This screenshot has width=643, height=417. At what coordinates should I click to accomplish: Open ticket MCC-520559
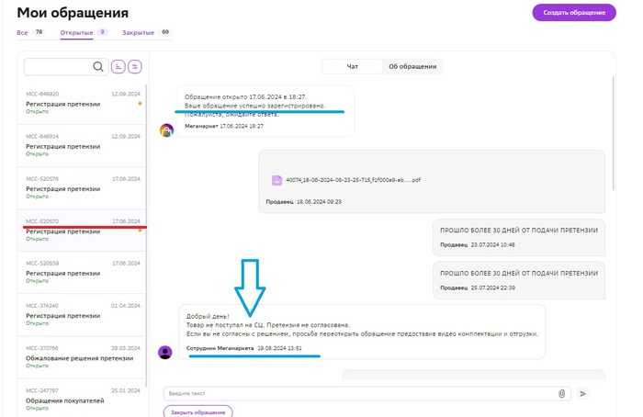(82, 272)
